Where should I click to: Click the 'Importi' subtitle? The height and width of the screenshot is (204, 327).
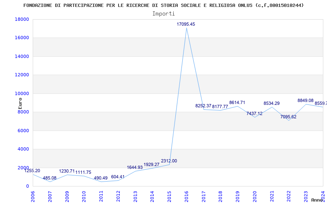tap(163, 14)
